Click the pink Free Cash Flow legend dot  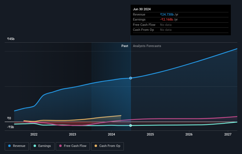(60, 146)
